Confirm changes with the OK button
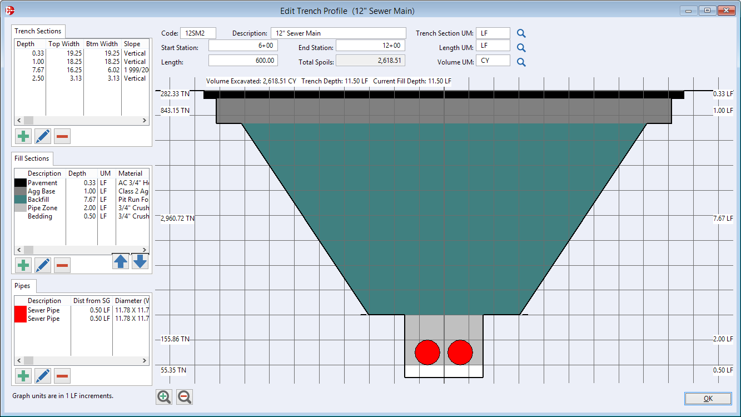Screen dimensions: 741x417 point(707,398)
